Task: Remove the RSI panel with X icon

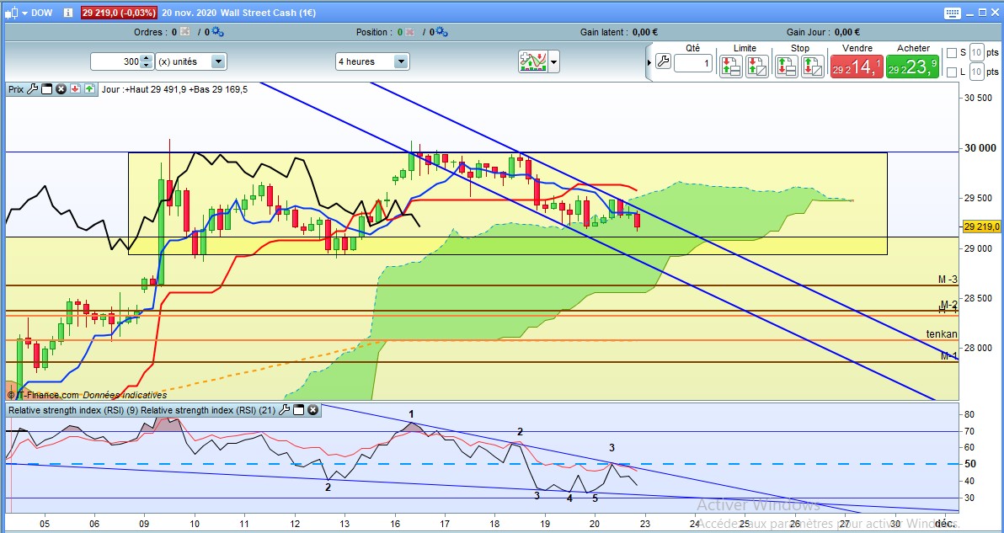Action: (312, 409)
